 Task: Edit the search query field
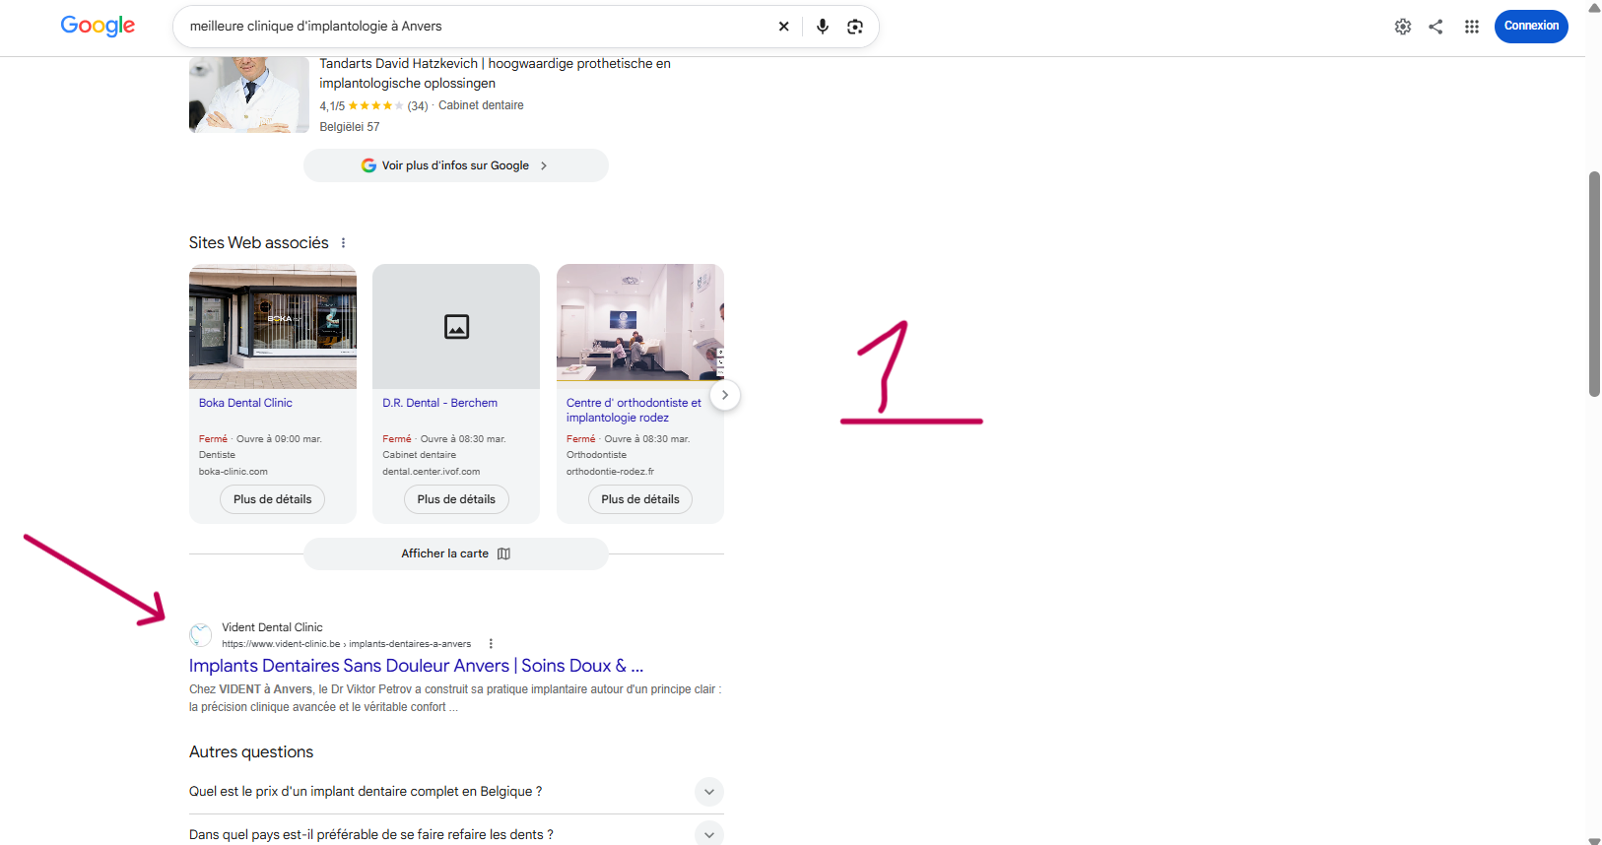click(476, 27)
